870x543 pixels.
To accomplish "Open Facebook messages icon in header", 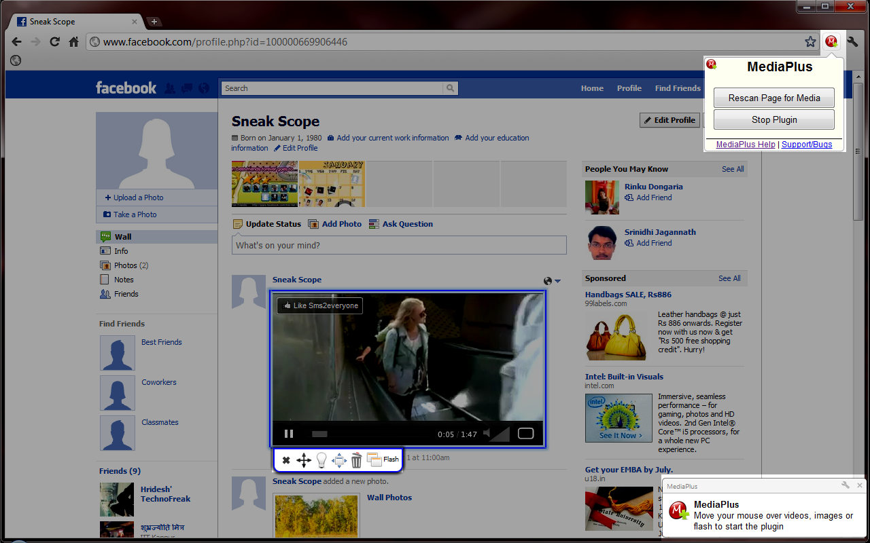I will pos(188,88).
